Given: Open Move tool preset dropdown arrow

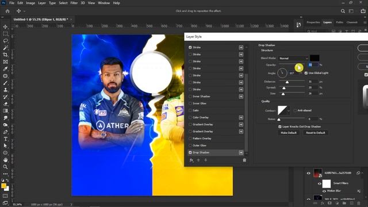Looking at the screenshot, I should (24, 11).
